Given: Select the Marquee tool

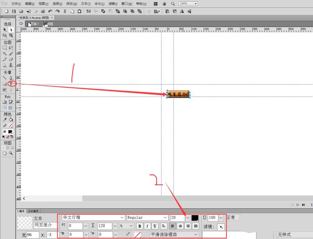Looking at the screenshot, I should point(5,48).
